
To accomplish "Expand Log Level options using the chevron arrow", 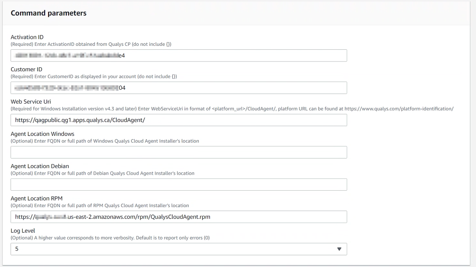I will 339,249.
